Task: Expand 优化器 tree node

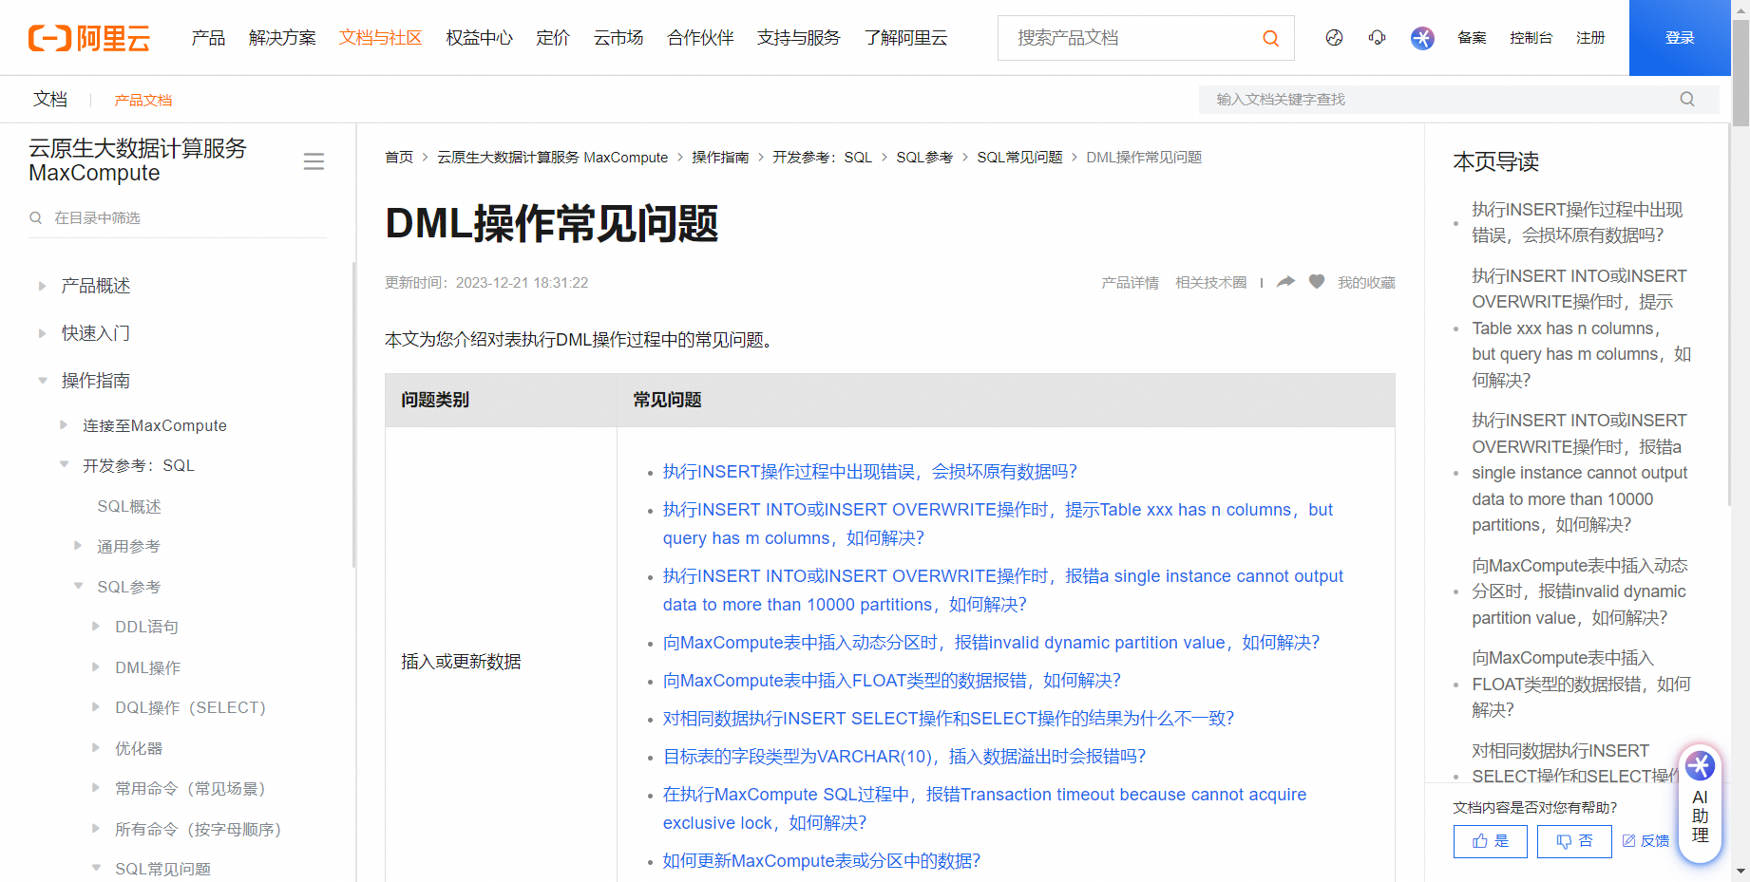Action: coord(96,748)
